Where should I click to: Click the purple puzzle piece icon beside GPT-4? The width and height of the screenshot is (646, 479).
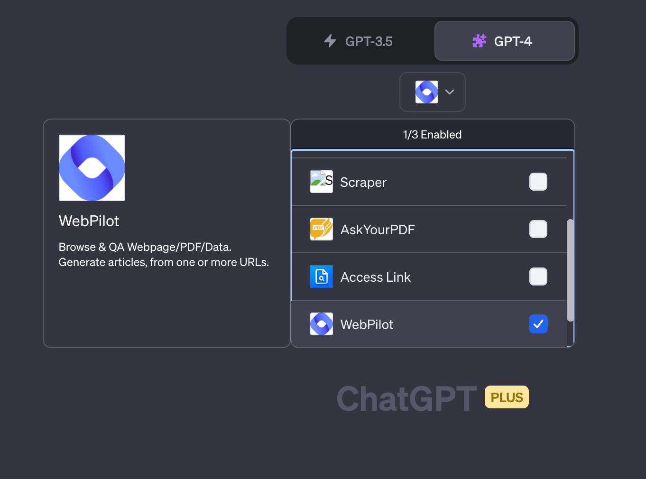click(x=479, y=41)
